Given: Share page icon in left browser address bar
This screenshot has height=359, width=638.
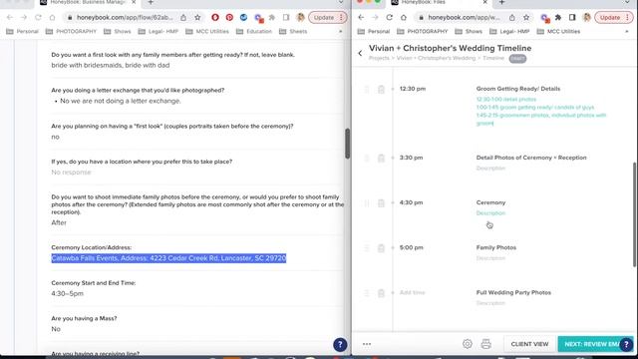Looking at the screenshot, I should [x=183, y=18].
